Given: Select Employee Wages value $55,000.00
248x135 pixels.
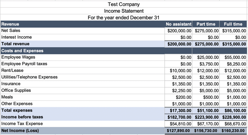Looking at the screenshot, I should click(233, 57).
